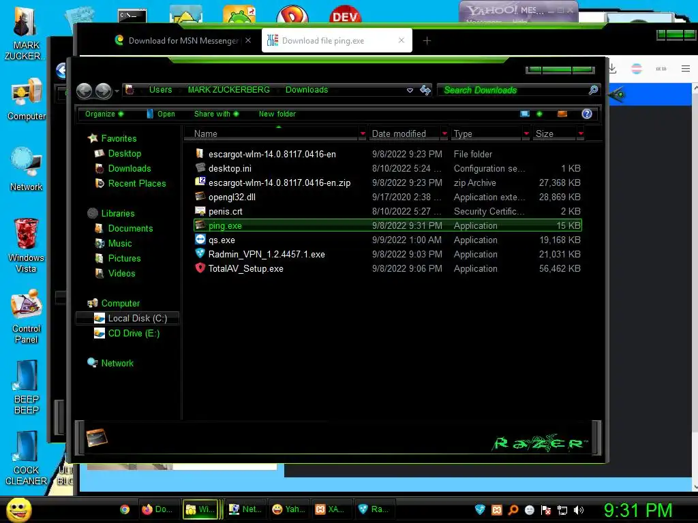Sort files by Name column
Screen dimensions: 698x523
271,134
